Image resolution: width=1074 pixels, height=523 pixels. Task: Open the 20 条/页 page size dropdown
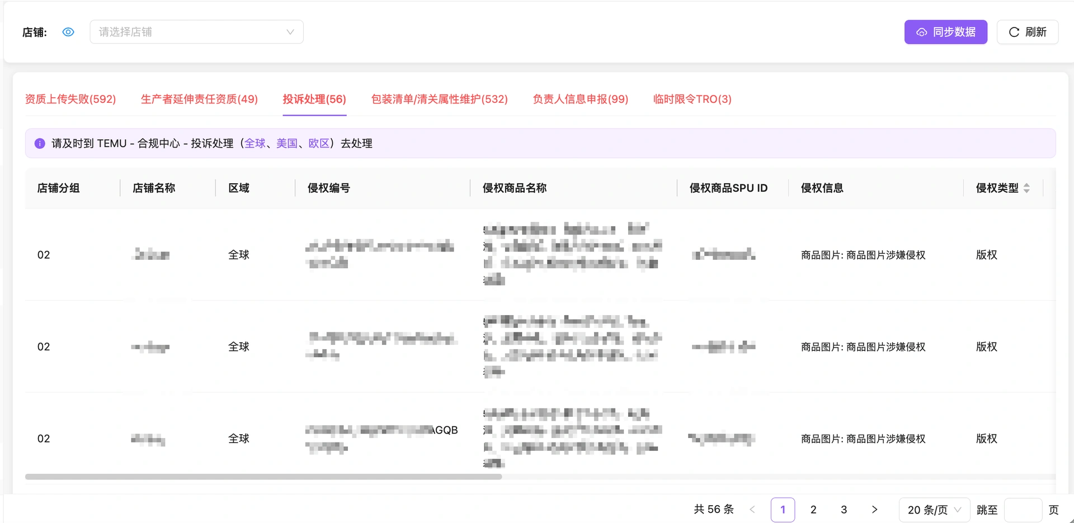point(934,510)
